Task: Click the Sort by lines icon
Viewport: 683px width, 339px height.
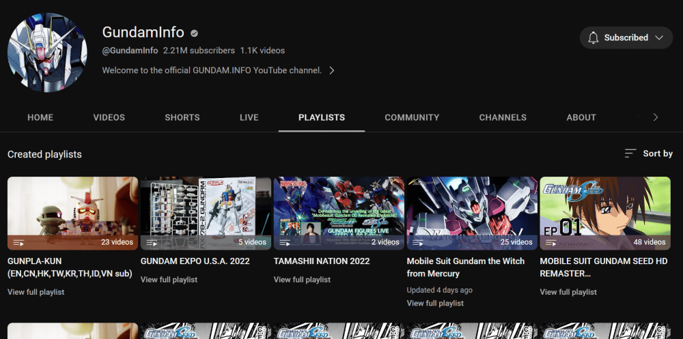Action: [630, 153]
